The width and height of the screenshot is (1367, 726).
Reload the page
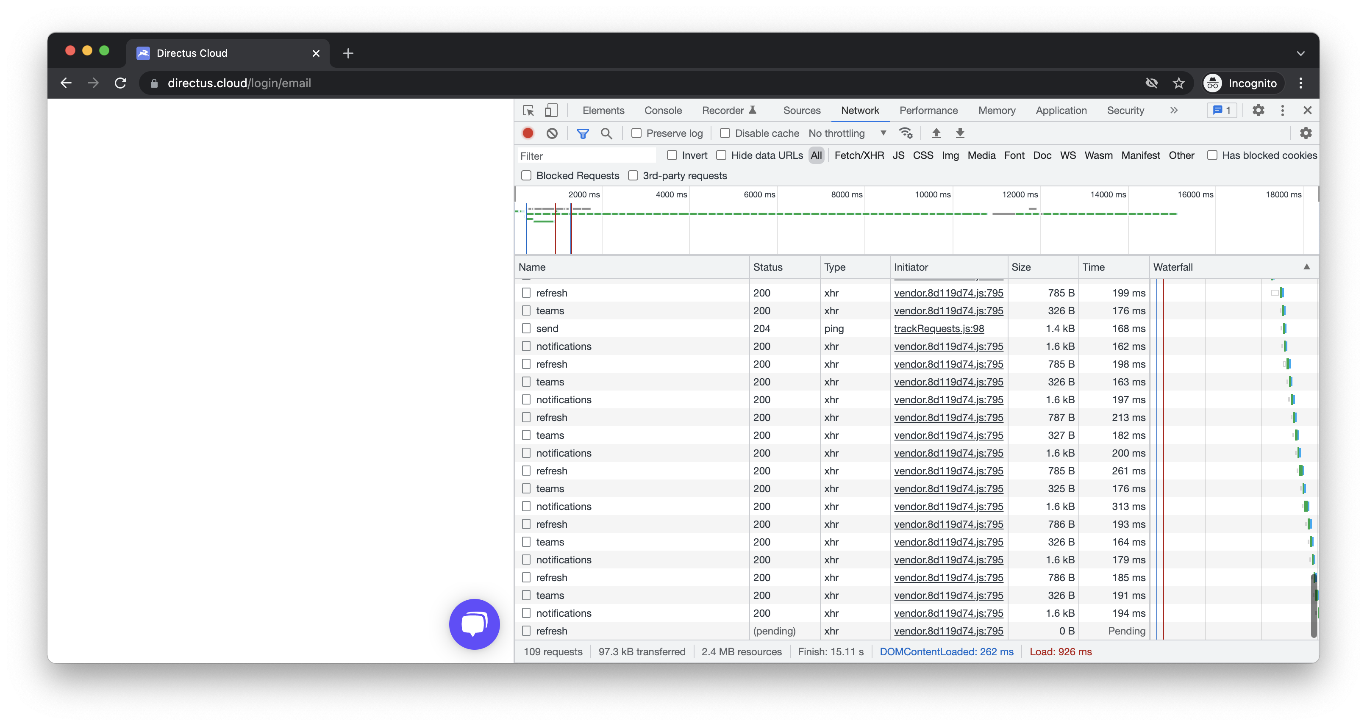121,83
